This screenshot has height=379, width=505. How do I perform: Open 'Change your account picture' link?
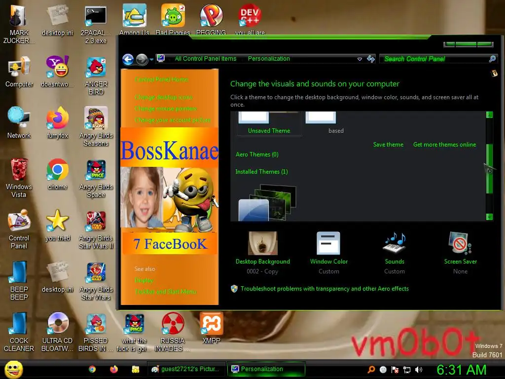coord(173,120)
